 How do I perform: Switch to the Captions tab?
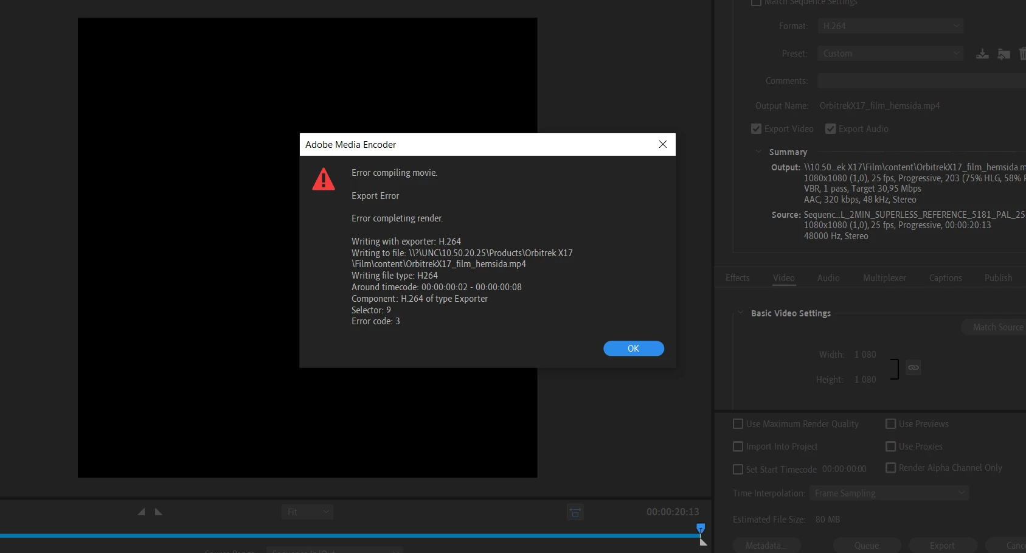pos(945,278)
